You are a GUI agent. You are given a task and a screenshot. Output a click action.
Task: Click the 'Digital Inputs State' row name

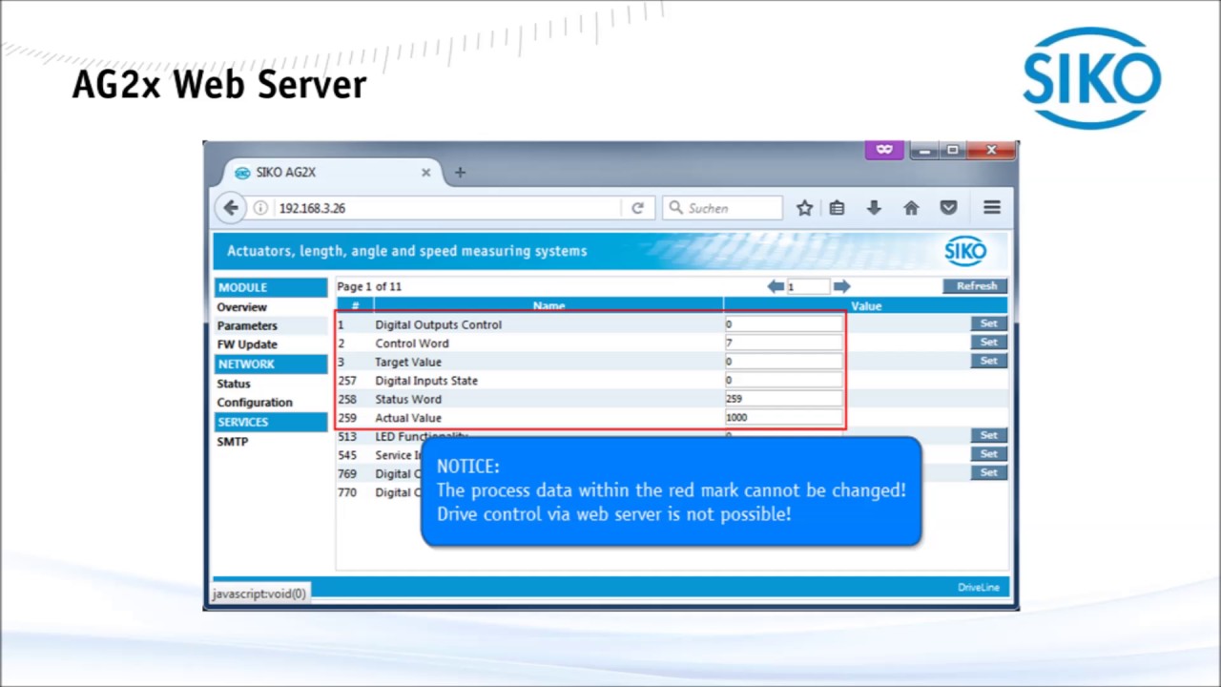pyautogui.click(x=426, y=380)
